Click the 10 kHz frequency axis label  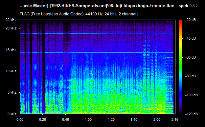tap(11, 71)
